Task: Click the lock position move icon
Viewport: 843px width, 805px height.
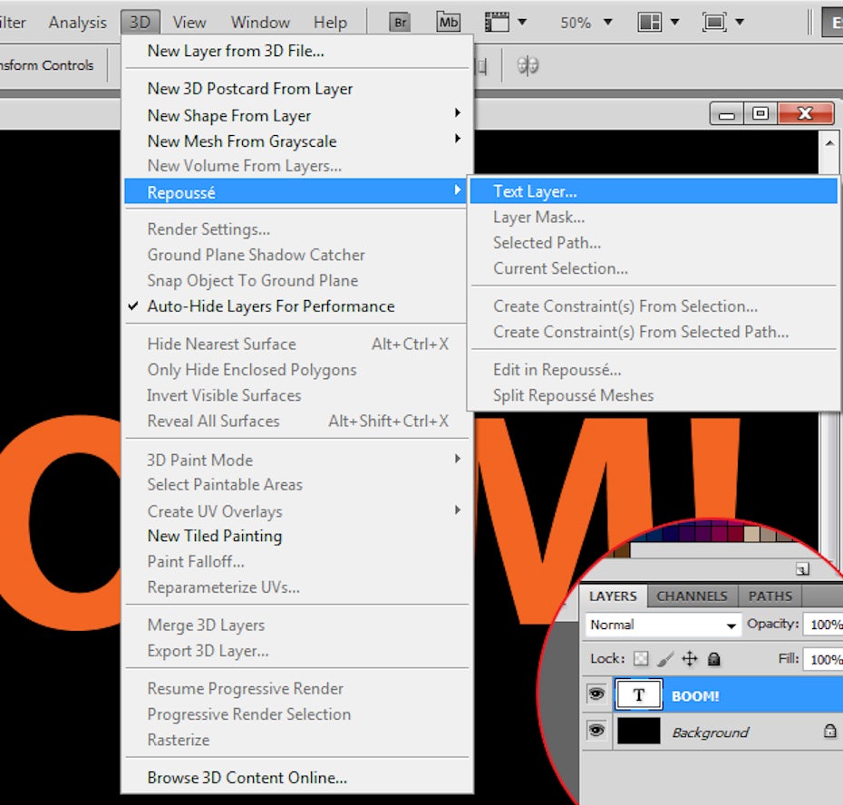Action: 689,659
